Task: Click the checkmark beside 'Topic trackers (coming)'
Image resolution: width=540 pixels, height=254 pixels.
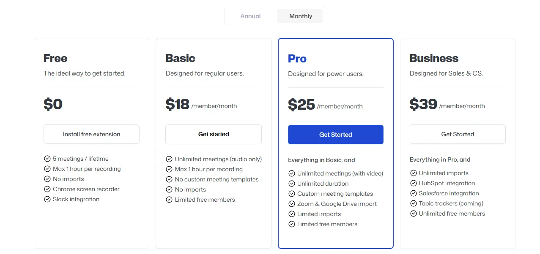Action: tap(413, 203)
